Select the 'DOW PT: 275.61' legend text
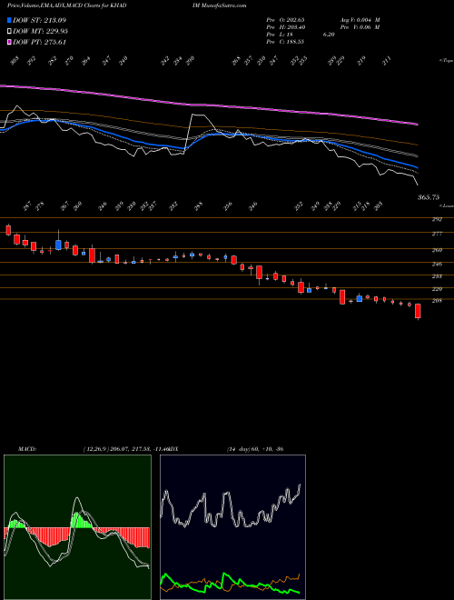454x600 pixels. (39, 42)
